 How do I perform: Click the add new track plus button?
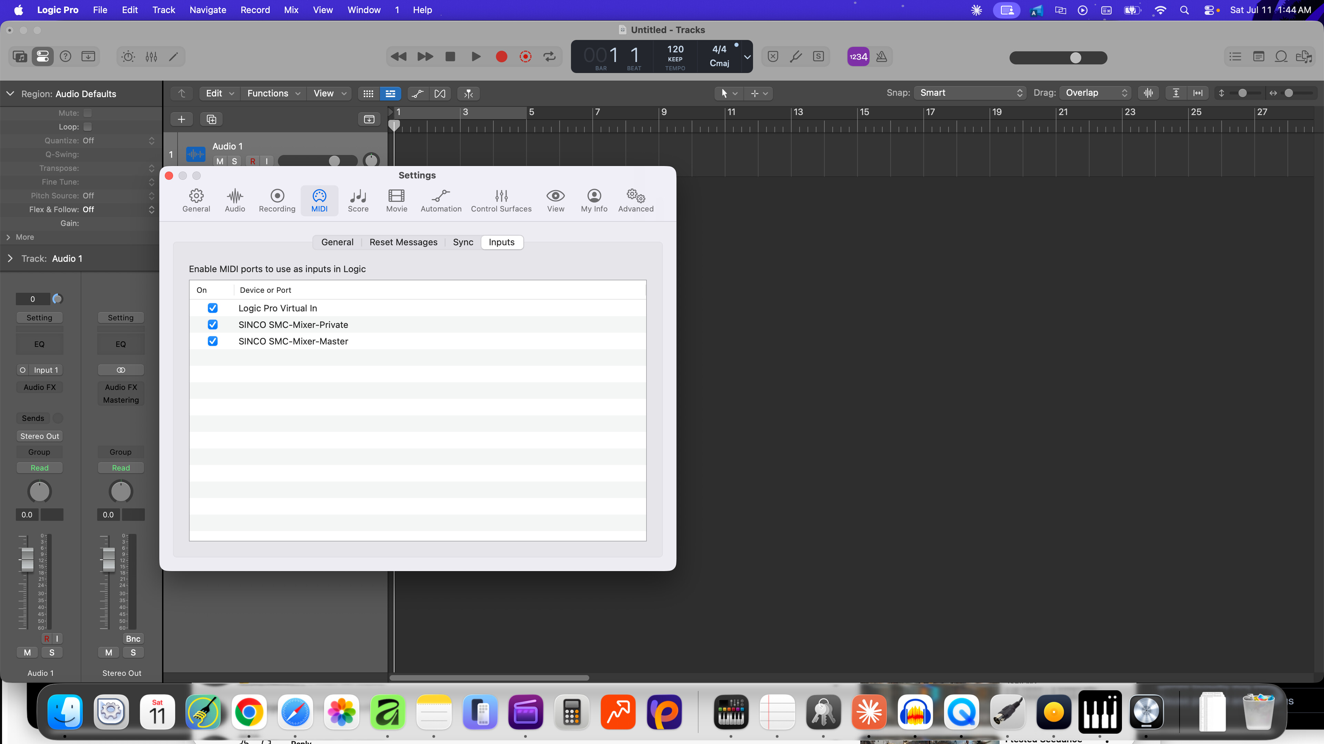pyautogui.click(x=181, y=120)
